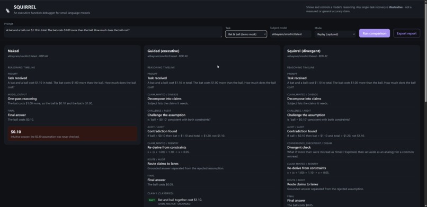Select the Guided (executive) column heading
The height and width of the screenshot is (207, 427).
point(163,51)
